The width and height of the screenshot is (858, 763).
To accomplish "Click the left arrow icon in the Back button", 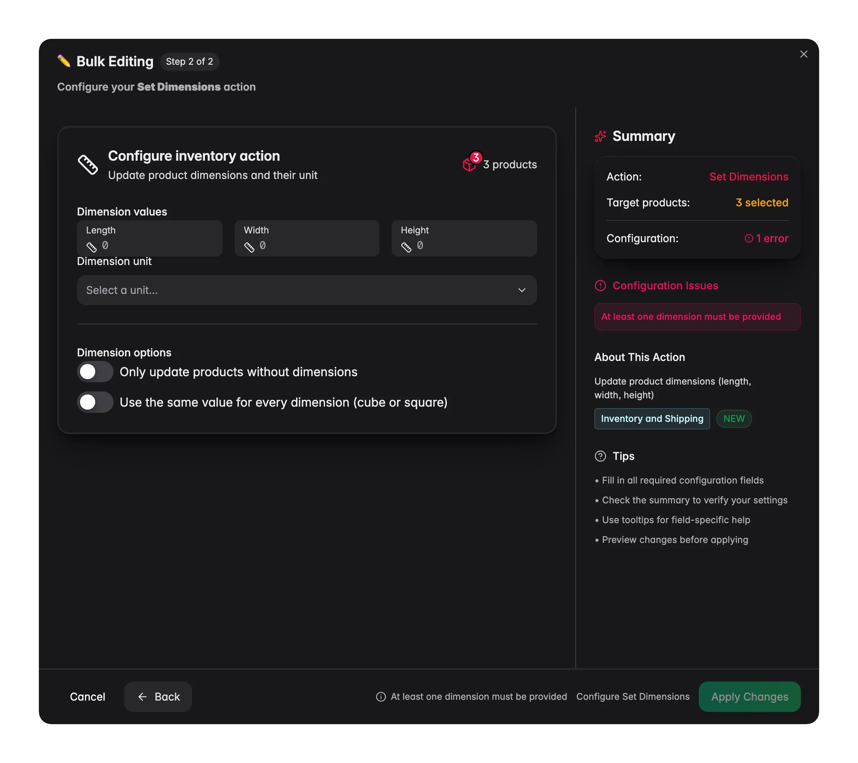I will 142,697.
